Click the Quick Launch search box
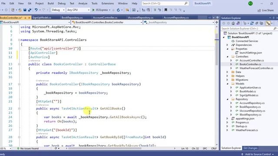Screen dimensions: 278x156 165,3
